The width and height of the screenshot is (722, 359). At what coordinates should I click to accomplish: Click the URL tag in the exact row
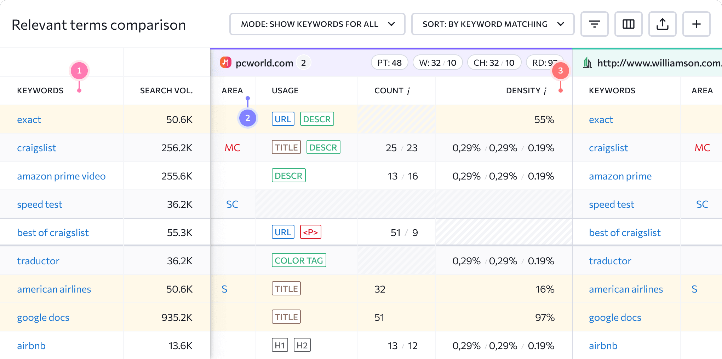pos(283,119)
